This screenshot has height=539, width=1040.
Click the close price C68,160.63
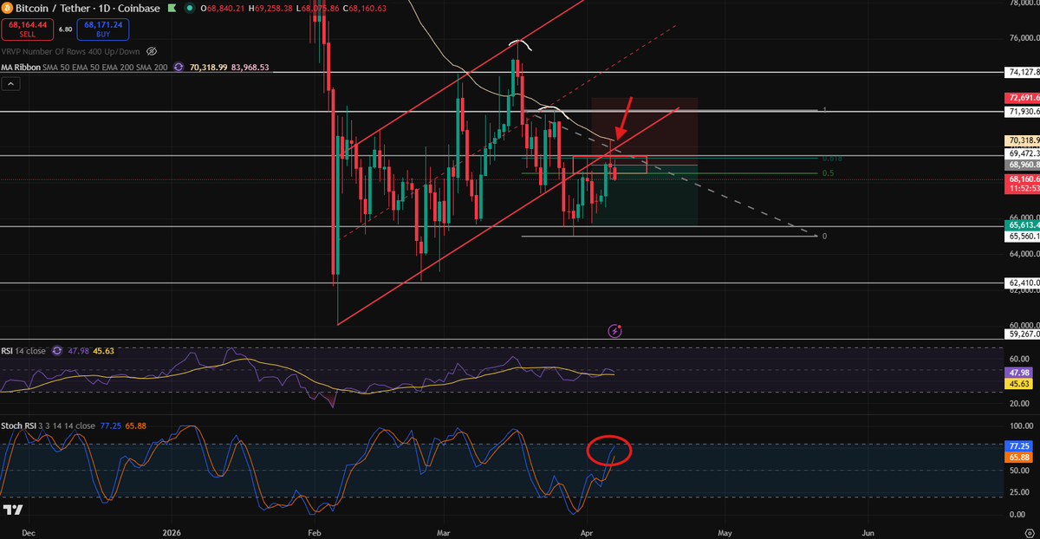click(x=364, y=9)
